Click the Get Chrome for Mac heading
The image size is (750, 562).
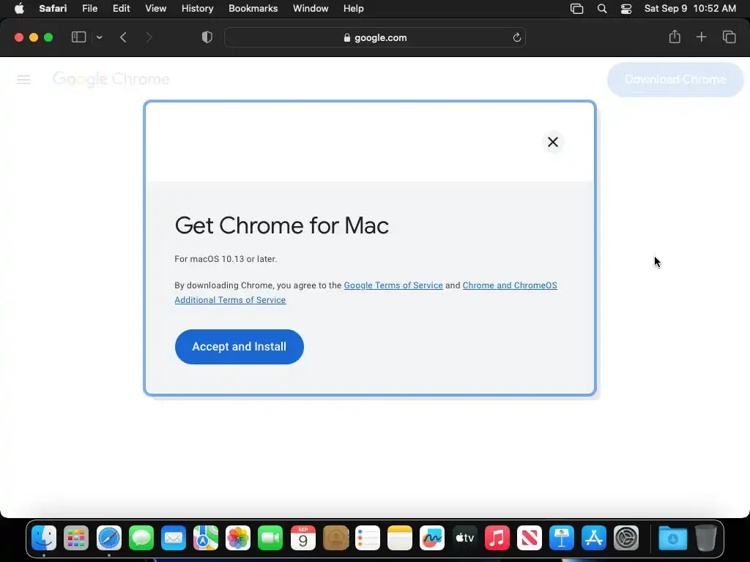click(x=282, y=225)
